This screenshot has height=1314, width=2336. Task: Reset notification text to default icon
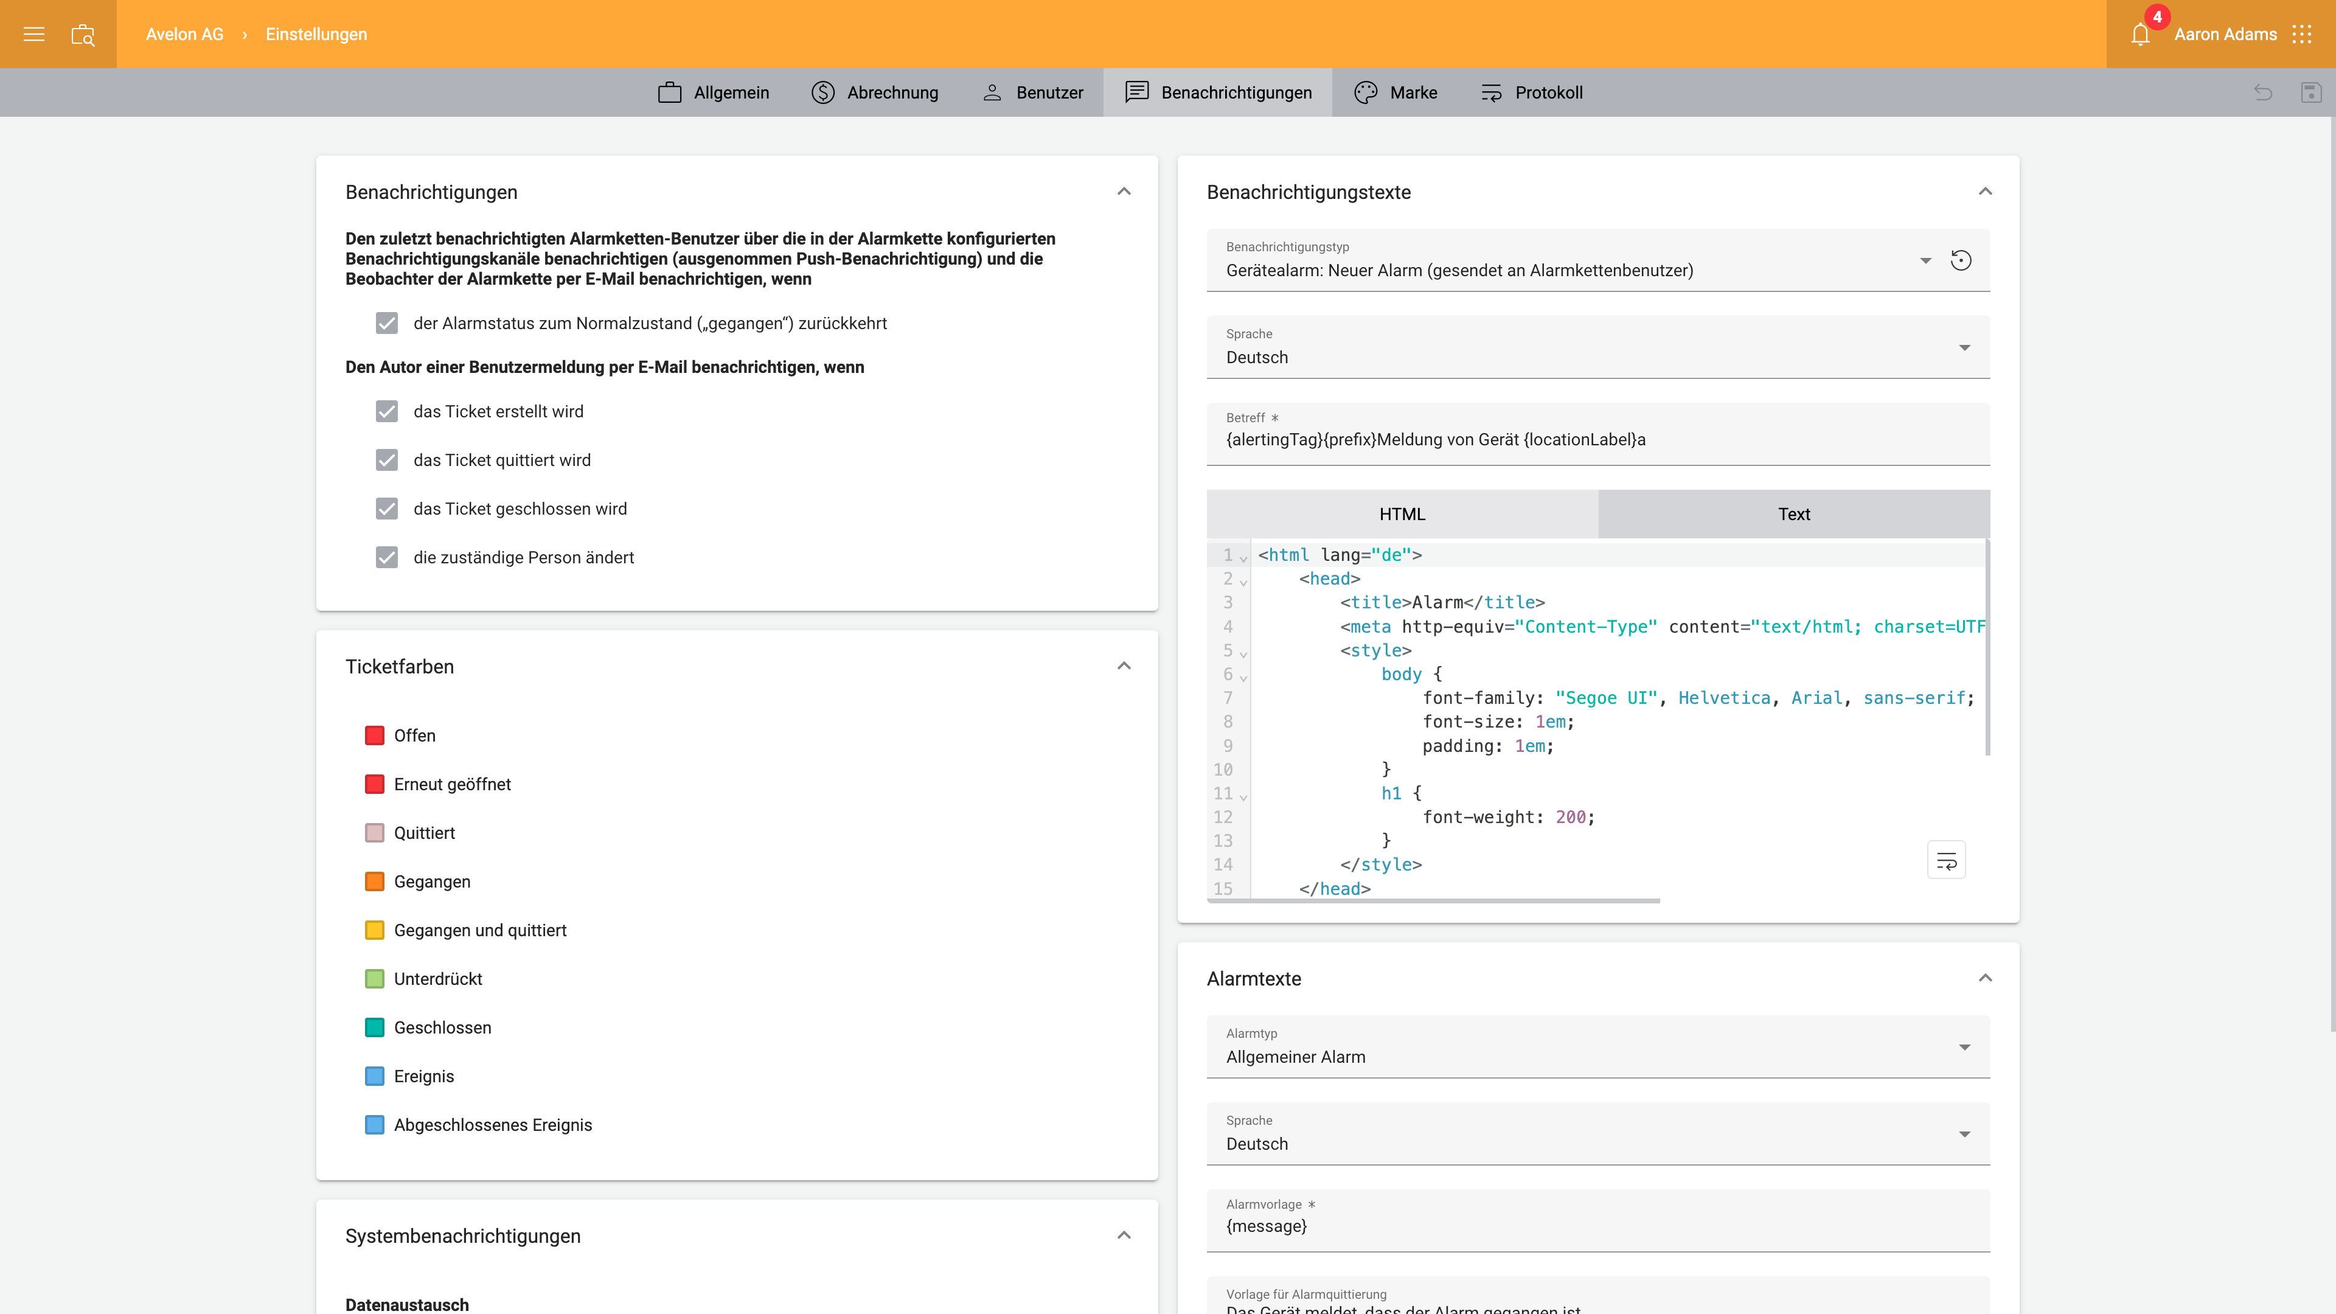pyautogui.click(x=1961, y=260)
